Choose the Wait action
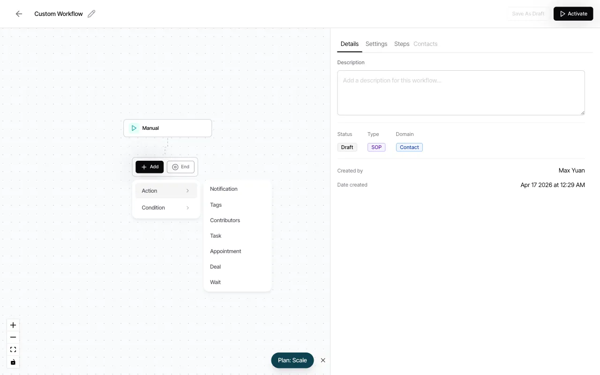 click(215, 282)
